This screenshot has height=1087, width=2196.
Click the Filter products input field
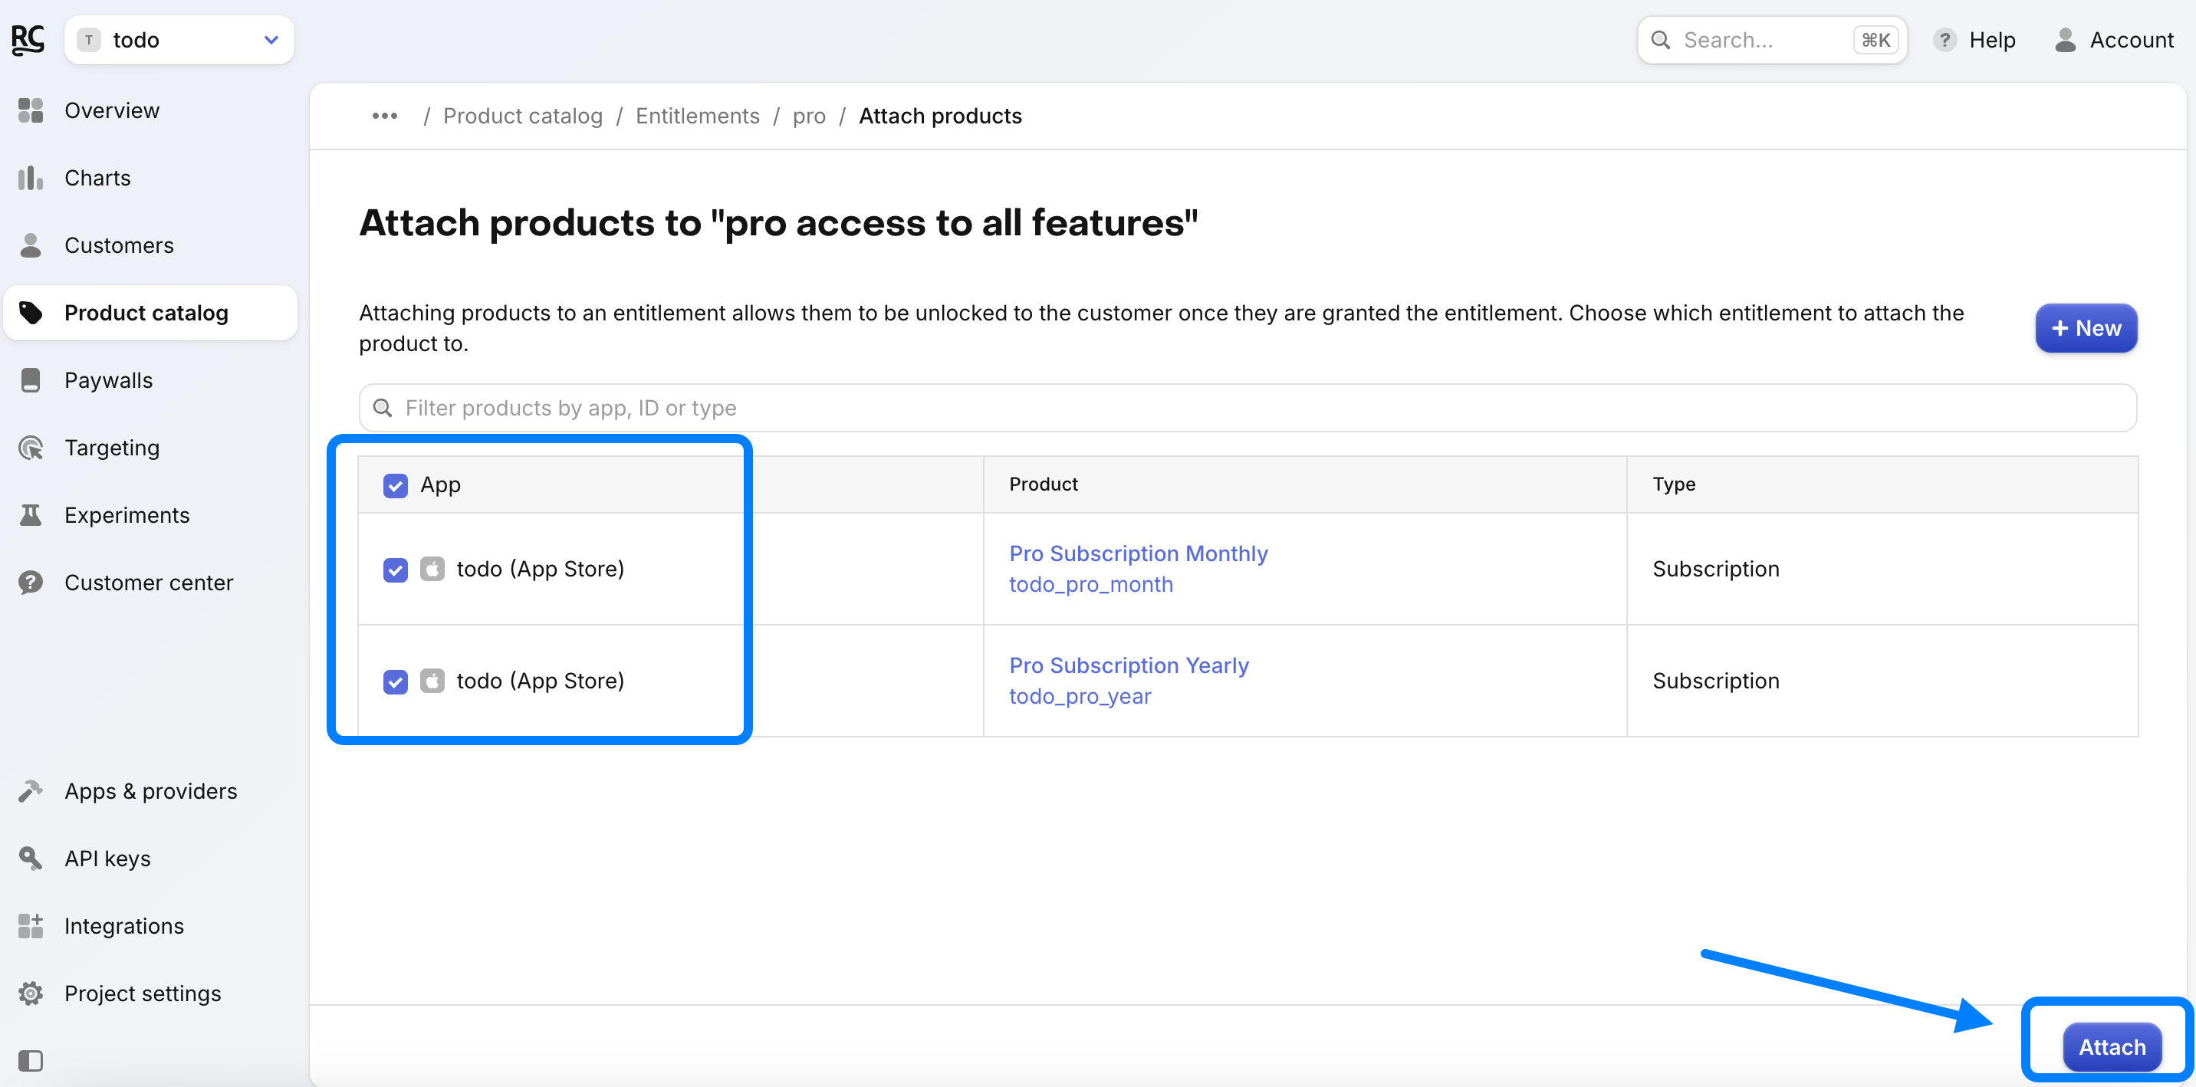[1248, 408]
